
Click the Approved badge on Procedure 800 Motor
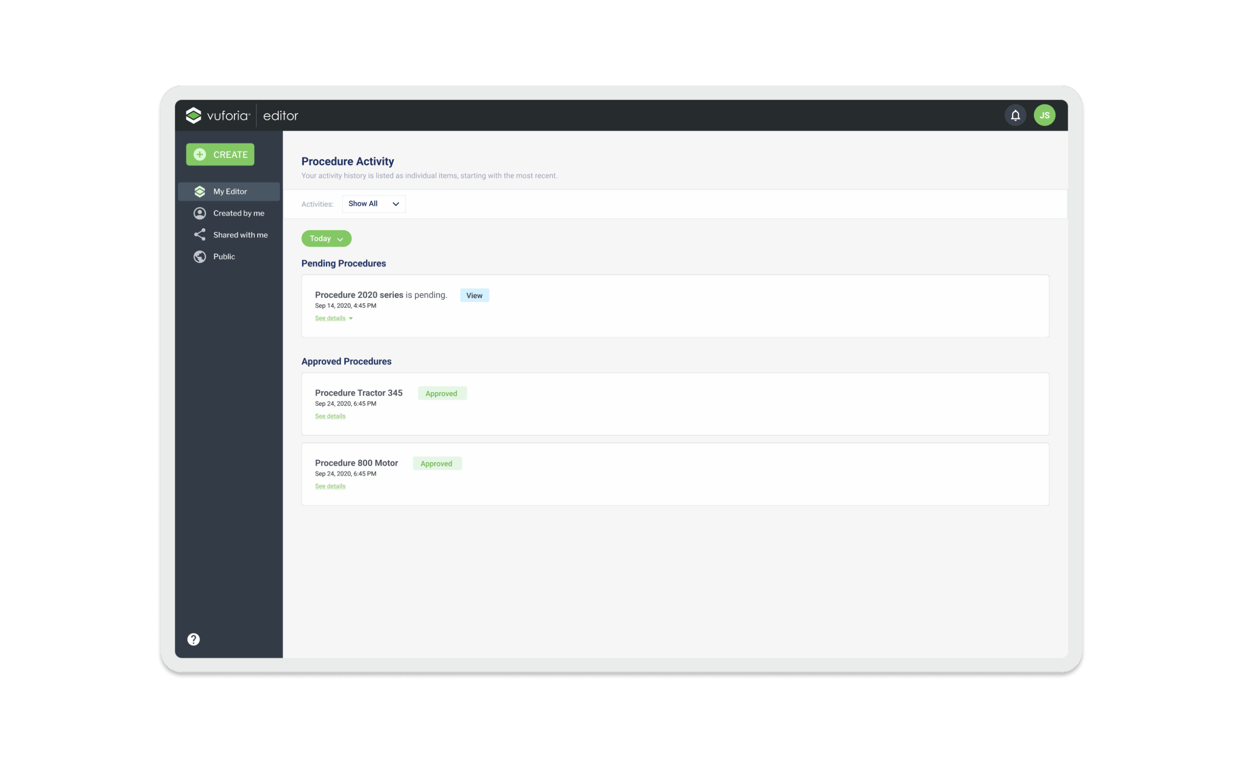437,463
